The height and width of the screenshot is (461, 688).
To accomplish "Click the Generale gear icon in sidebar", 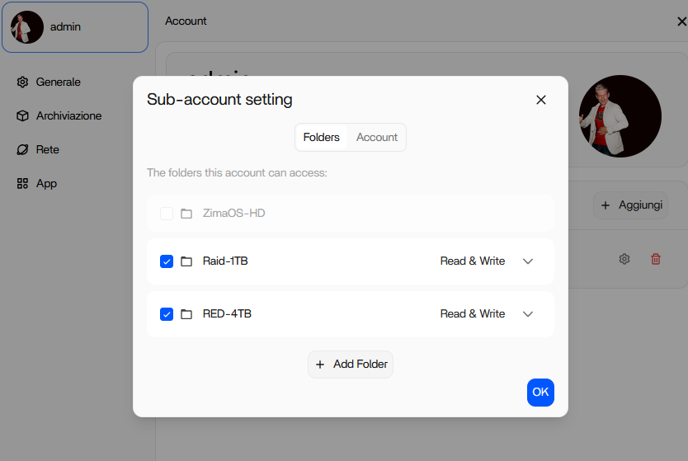I will coord(22,82).
